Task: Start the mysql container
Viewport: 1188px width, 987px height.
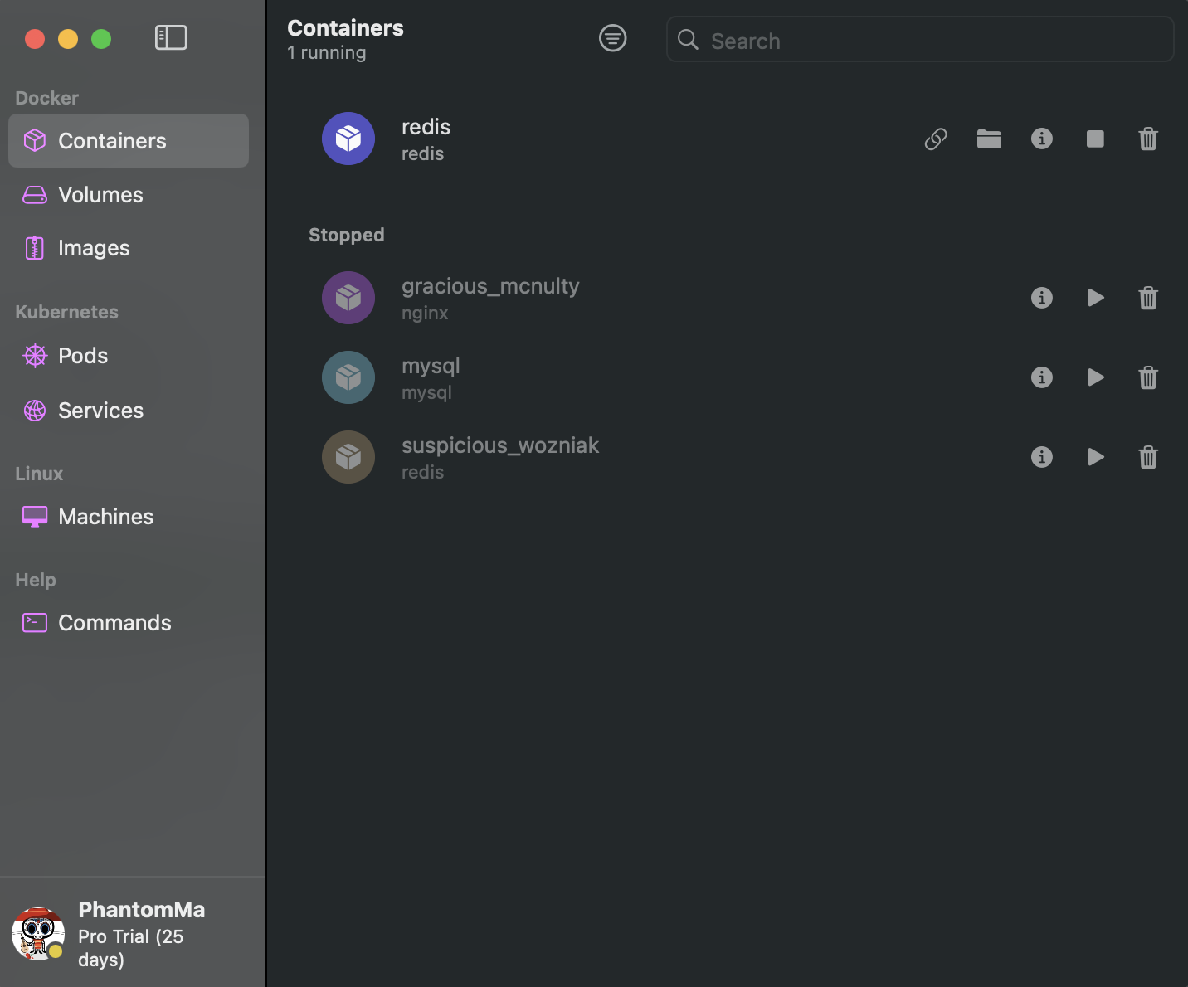Action: (1096, 377)
